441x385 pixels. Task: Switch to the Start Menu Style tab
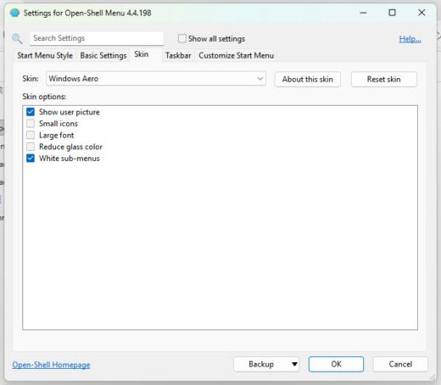click(x=45, y=55)
